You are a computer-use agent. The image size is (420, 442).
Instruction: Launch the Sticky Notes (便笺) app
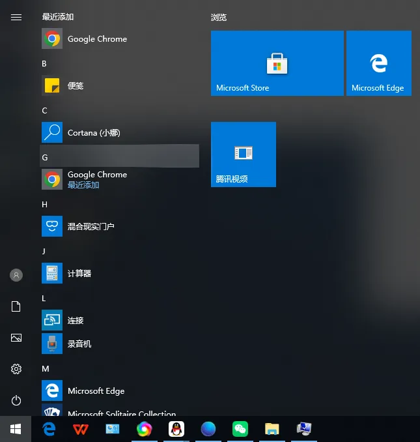coord(119,85)
